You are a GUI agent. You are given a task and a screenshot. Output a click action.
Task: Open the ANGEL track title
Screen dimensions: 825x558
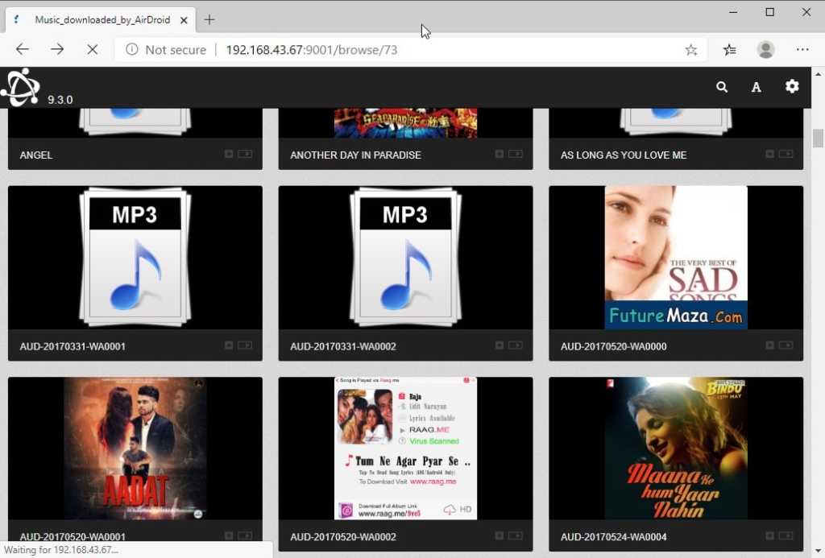[x=35, y=155]
